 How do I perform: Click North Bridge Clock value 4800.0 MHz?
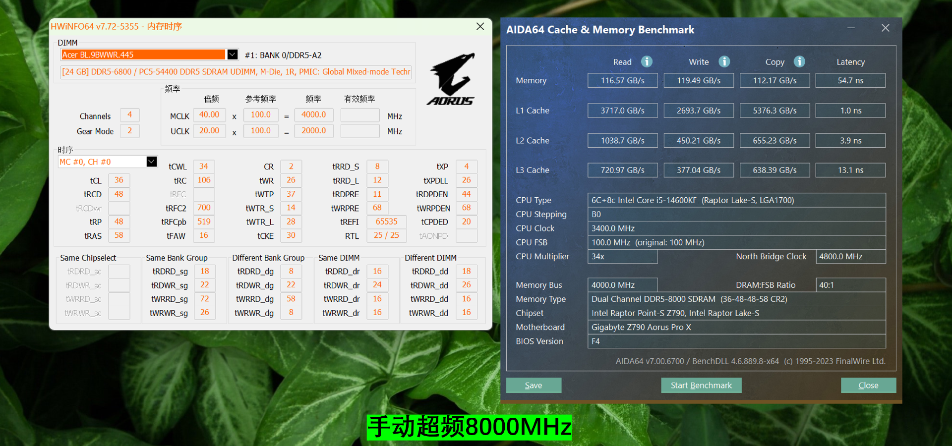pyautogui.click(x=851, y=256)
